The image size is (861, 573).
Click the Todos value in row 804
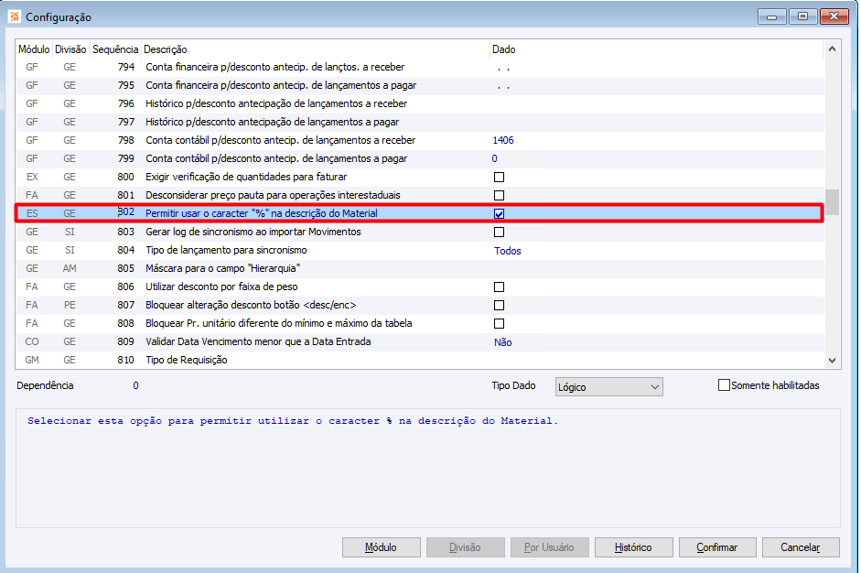(x=508, y=251)
